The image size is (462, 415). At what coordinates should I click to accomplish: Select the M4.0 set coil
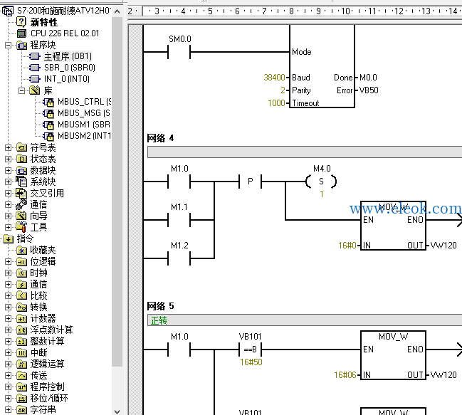coord(322,181)
